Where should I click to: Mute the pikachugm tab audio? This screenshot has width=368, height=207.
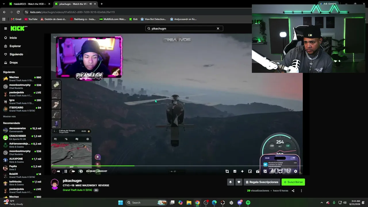[91, 4]
